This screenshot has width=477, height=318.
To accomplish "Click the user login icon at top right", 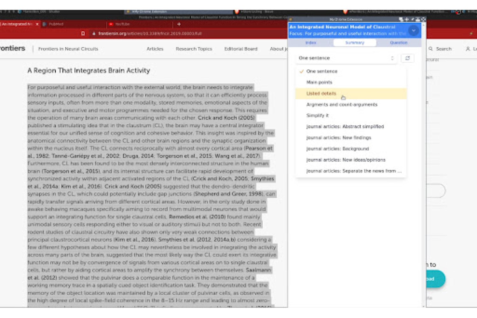I will pos(468,49).
